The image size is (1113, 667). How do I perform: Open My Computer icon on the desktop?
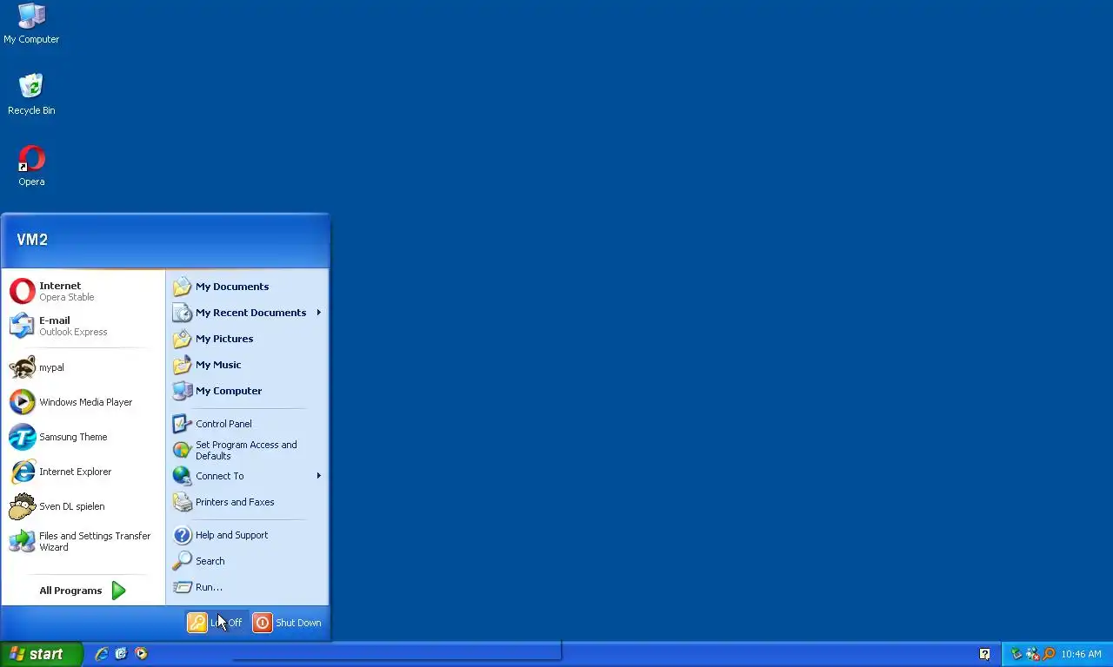31,23
